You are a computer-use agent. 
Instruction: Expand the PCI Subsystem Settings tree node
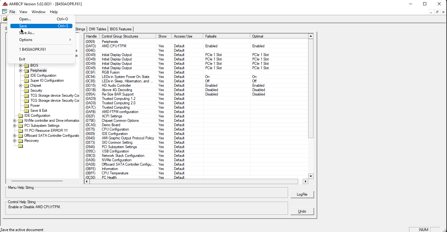click(15, 126)
